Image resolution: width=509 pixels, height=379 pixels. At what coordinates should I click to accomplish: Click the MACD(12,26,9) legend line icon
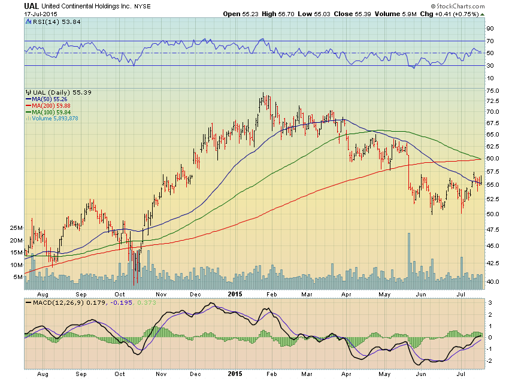pos(28,301)
